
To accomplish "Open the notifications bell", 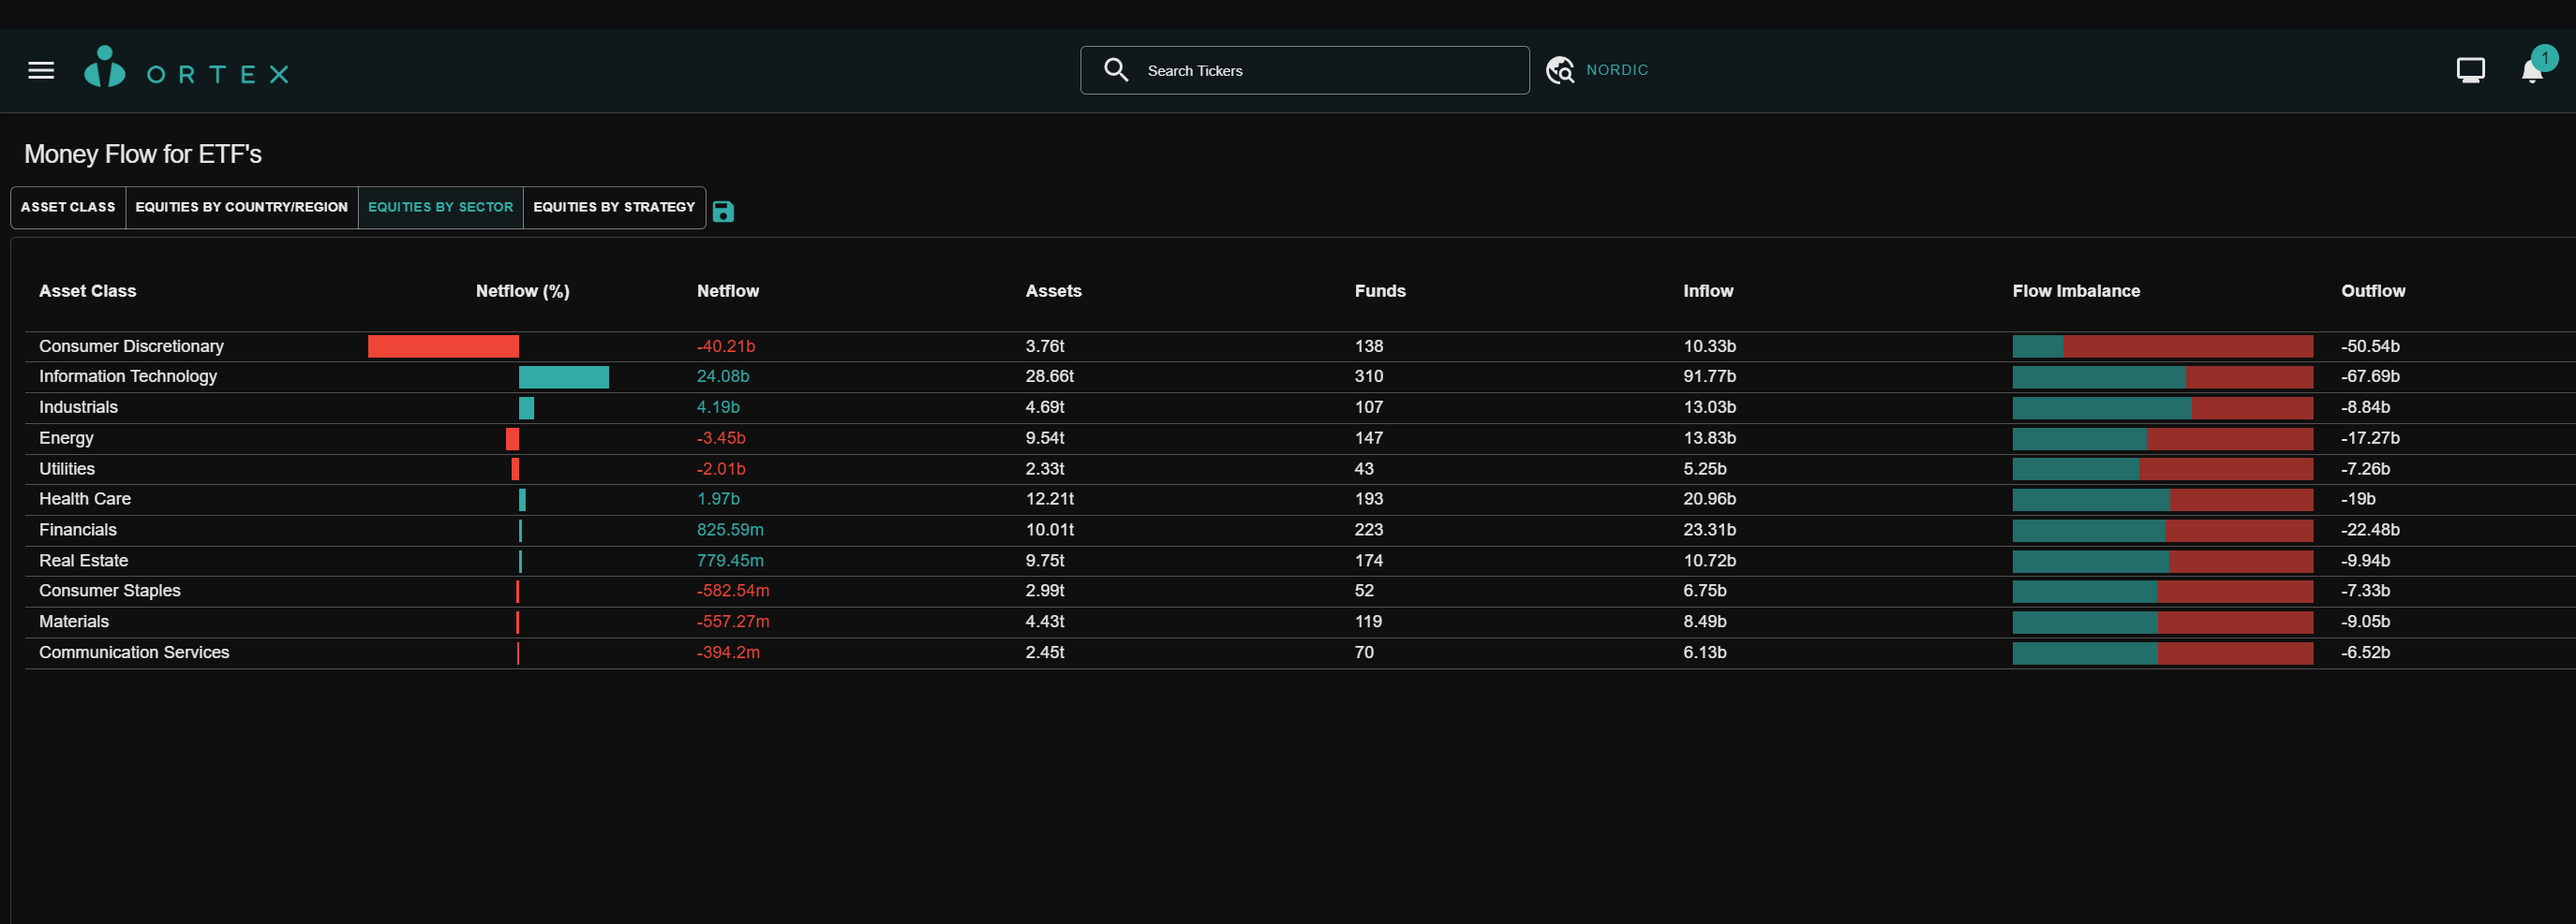I will 2531,71.
